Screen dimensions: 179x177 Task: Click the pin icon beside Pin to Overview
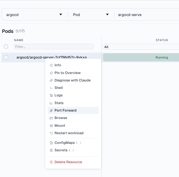(51, 73)
